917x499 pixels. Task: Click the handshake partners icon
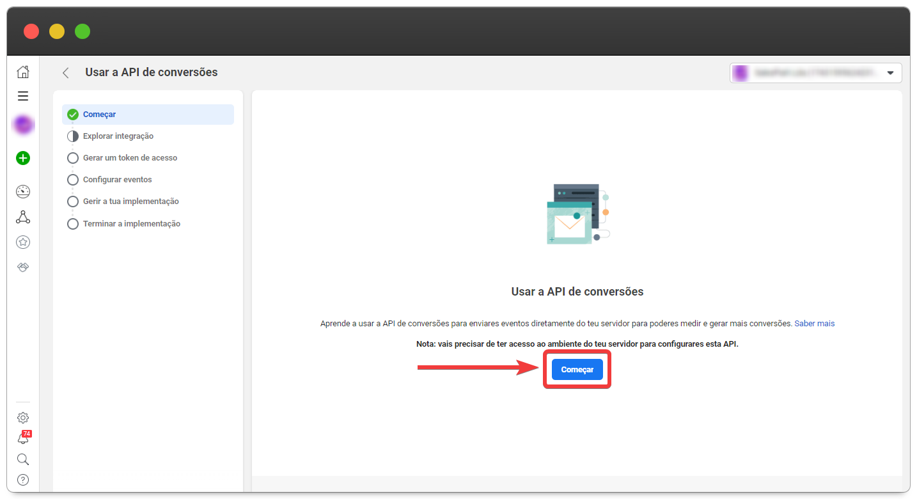point(23,267)
